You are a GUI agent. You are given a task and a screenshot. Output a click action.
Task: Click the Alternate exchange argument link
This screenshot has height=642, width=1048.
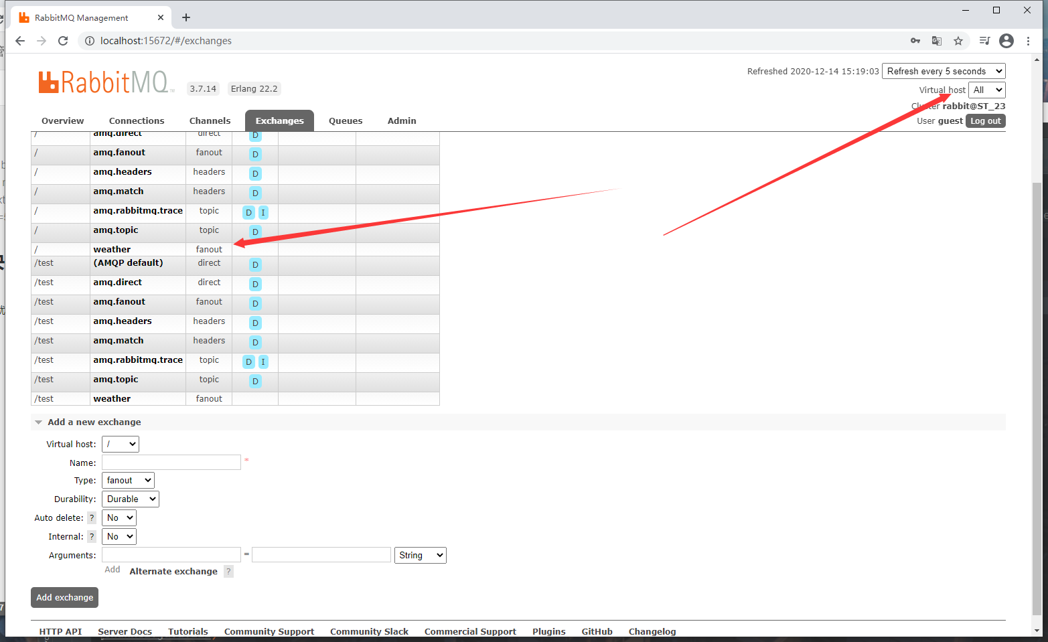(x=173, y=571)
